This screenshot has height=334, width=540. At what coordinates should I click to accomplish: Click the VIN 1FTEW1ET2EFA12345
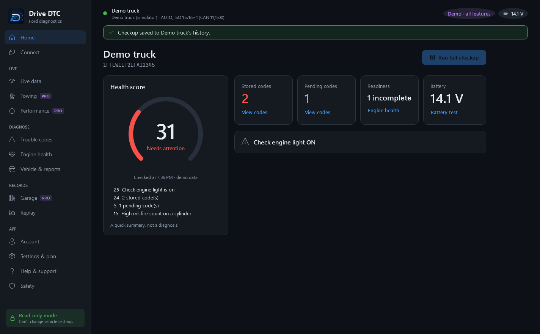click(x=129, y=65)
